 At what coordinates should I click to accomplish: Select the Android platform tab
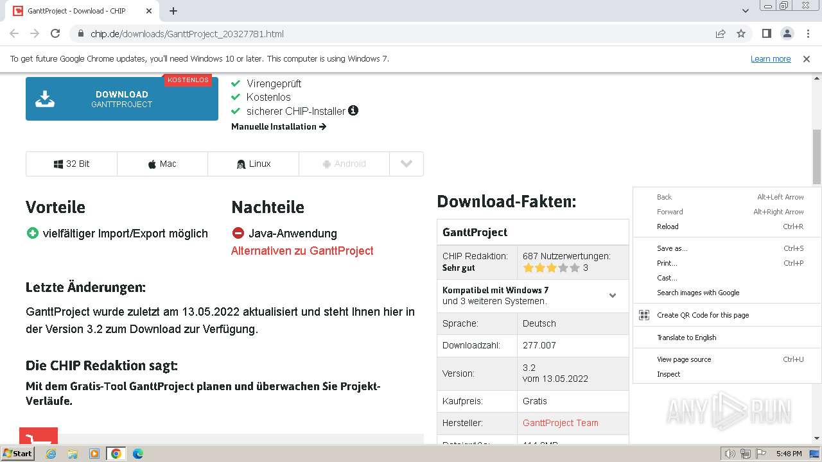pyautogui.click(x=344, y=164)
